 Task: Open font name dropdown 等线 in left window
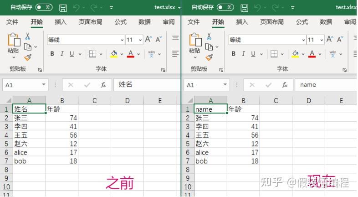122,40
